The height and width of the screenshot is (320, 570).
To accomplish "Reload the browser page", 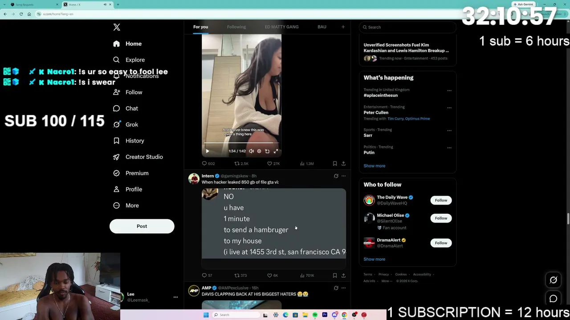I will (x=21, y=14).
